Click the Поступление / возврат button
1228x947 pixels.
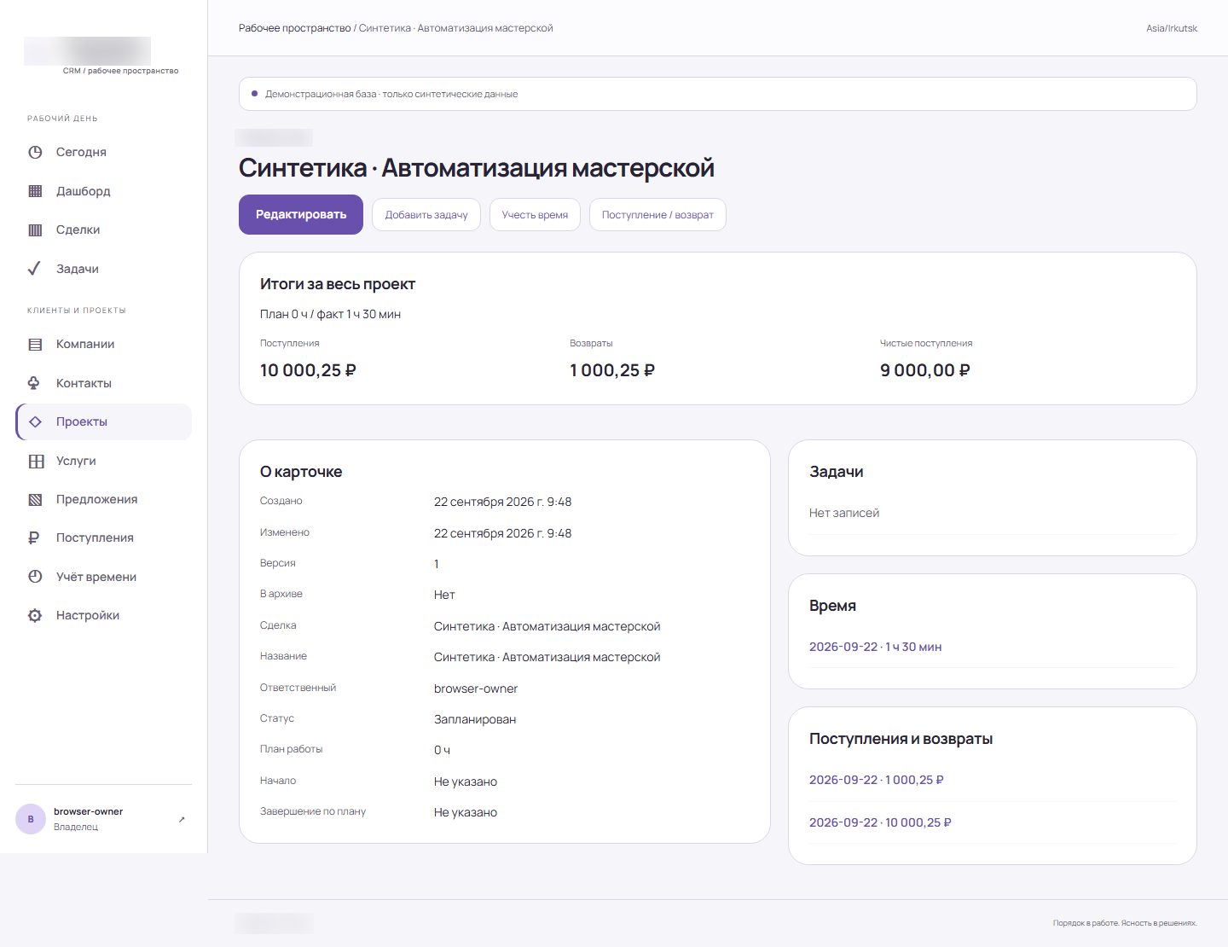click(x=657, y=215)
